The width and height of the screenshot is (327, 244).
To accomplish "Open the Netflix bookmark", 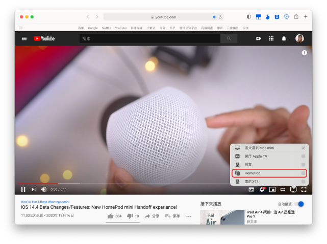I will [x=106, y=28].
